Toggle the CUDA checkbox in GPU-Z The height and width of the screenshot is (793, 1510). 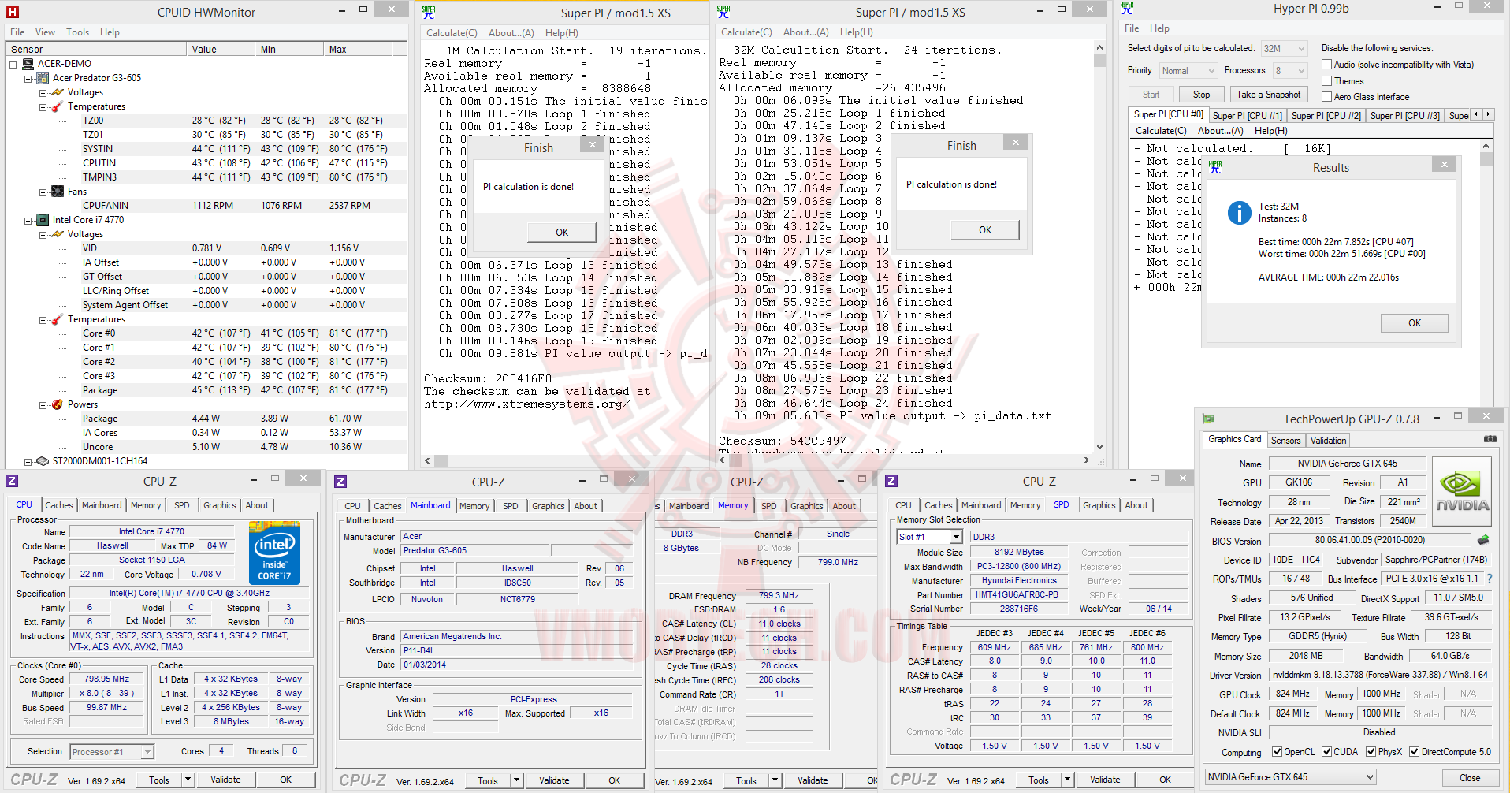pyautogui.click(x=1327, y=752)
